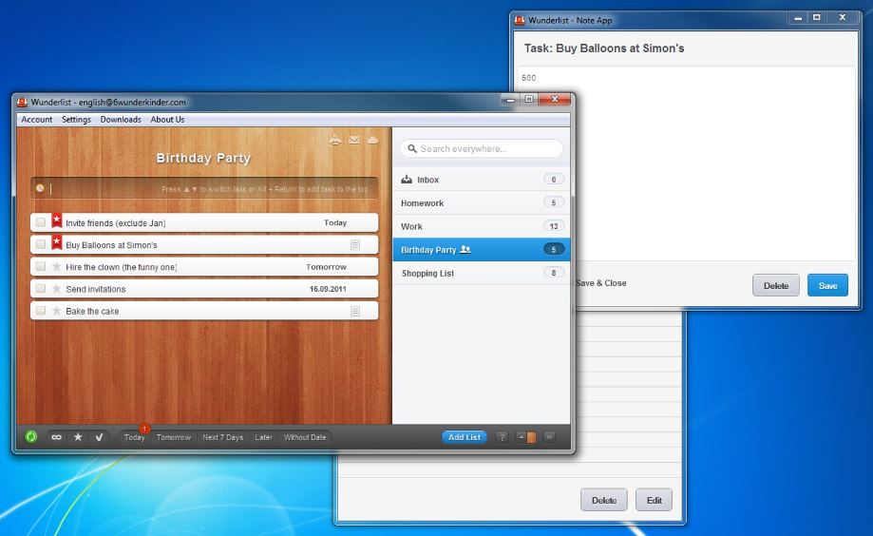The image size is (873, 536).
Task: Click the add new task input field
Action: (204, 188)
